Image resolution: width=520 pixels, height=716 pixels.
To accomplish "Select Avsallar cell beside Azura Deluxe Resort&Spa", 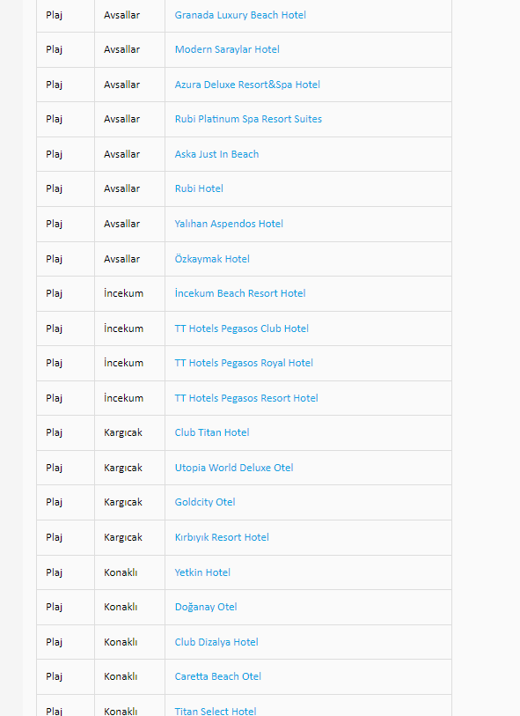I will click(129, 85).
